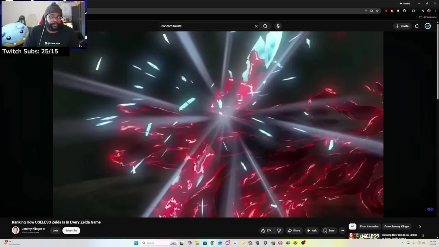The width and height of the screenshot is (439, 247).
Task: Share this Zelda ranking video
Action: [294, 231]
